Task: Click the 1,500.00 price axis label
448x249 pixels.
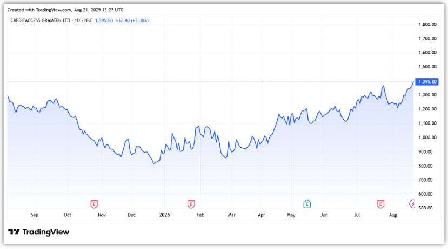Action: click(427, 67)
